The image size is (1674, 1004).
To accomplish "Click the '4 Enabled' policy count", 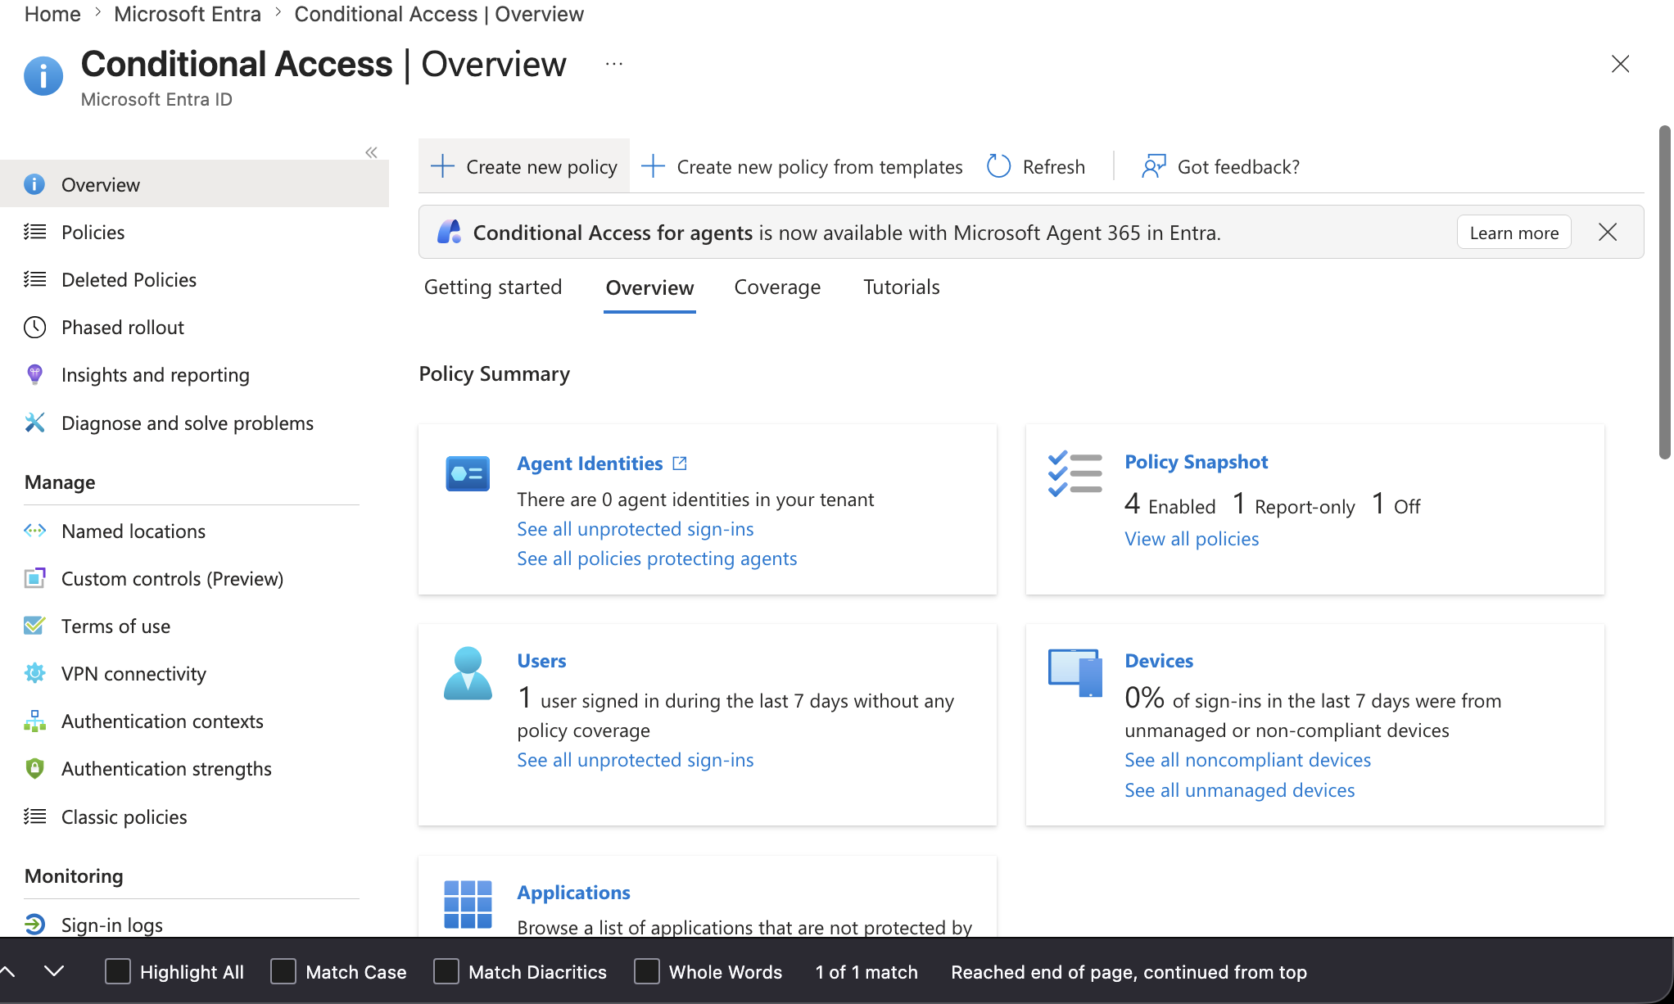I will (1170, 504).
